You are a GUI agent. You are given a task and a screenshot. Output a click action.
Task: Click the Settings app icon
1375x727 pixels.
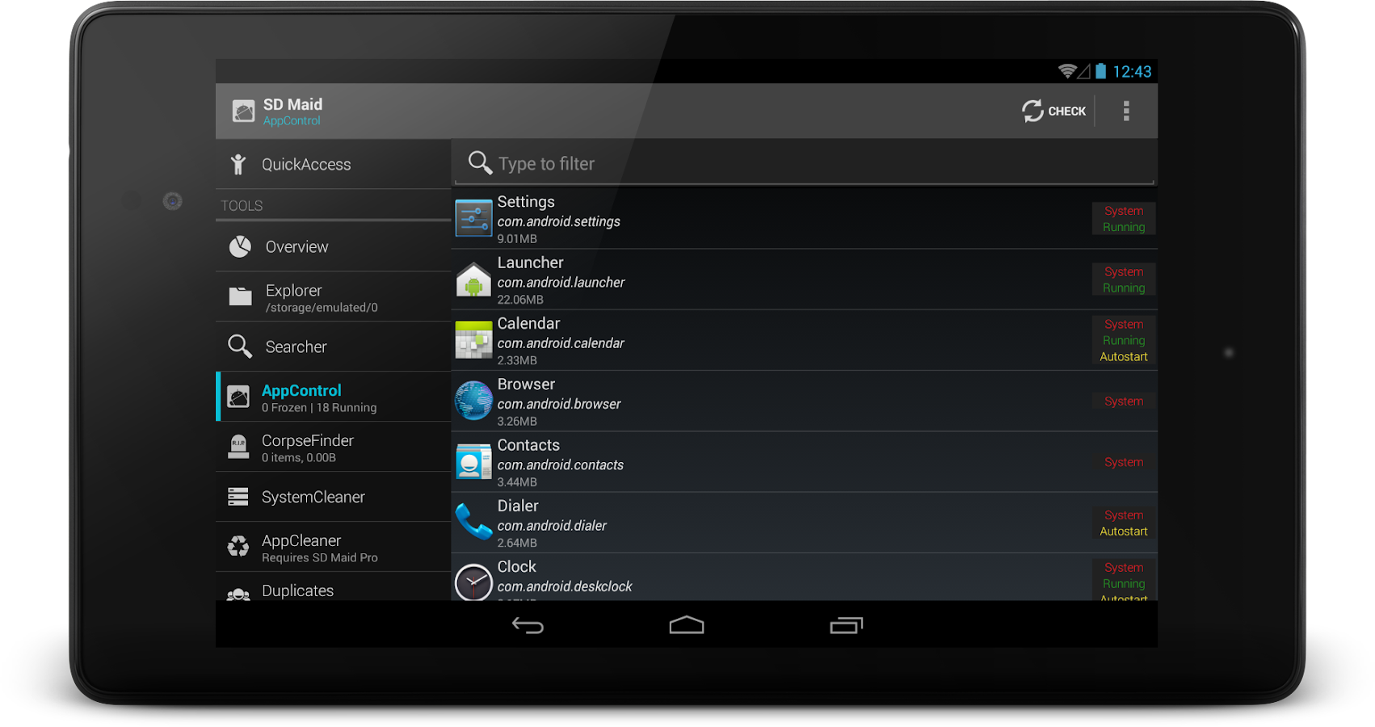[x=473, y=218]
